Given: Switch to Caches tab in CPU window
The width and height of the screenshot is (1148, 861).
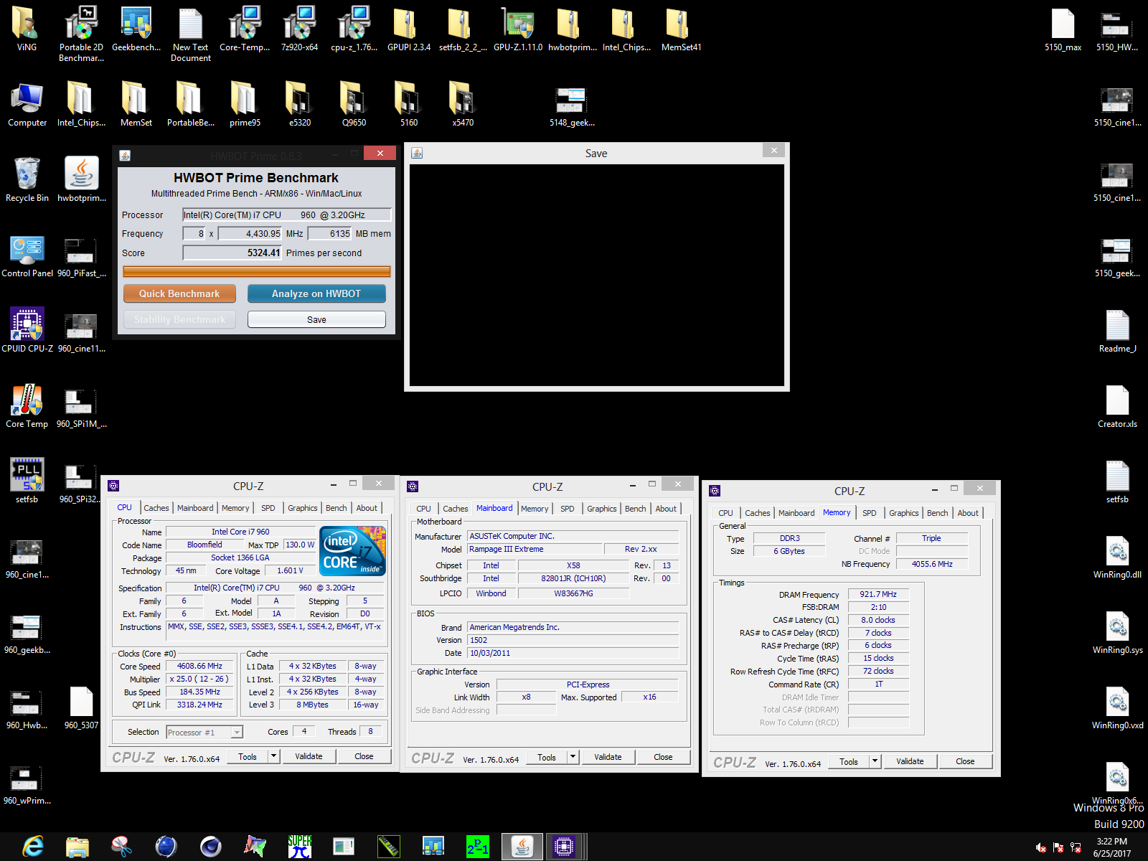Looking at the screenshot, I should pyautogui.click(x=156, y=508).
